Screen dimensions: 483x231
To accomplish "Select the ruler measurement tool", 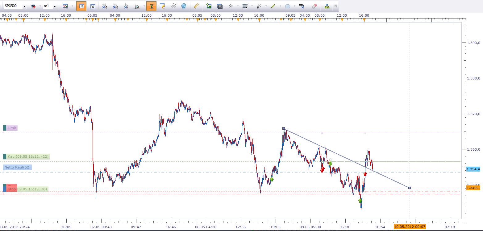I will pyautogui.click(x=196, y=6).
